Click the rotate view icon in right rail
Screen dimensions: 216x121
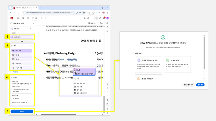point(107,100)
